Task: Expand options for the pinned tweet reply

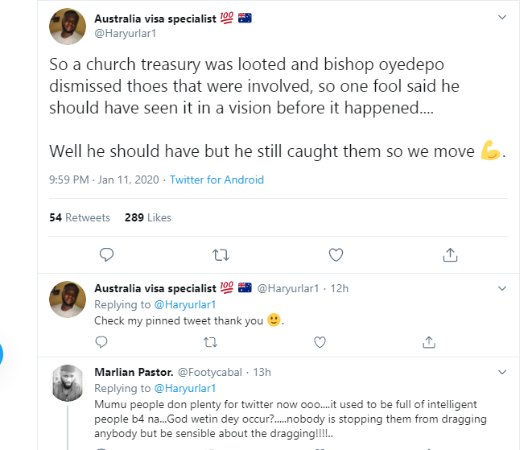Action: pos(502,287)
